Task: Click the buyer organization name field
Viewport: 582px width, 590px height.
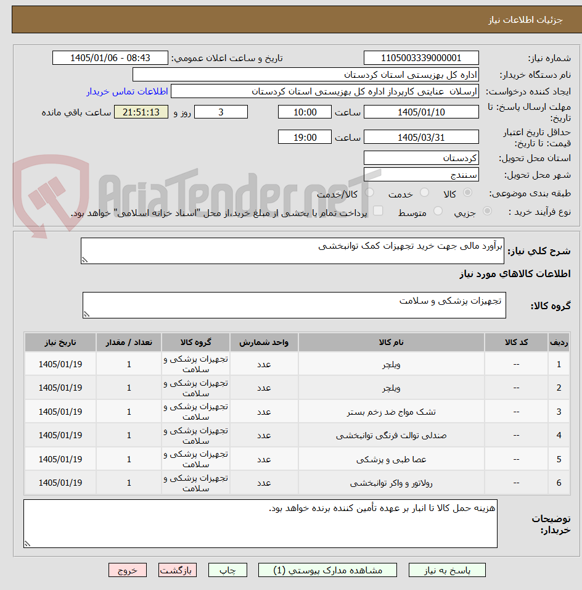Action: pos(306,75)
